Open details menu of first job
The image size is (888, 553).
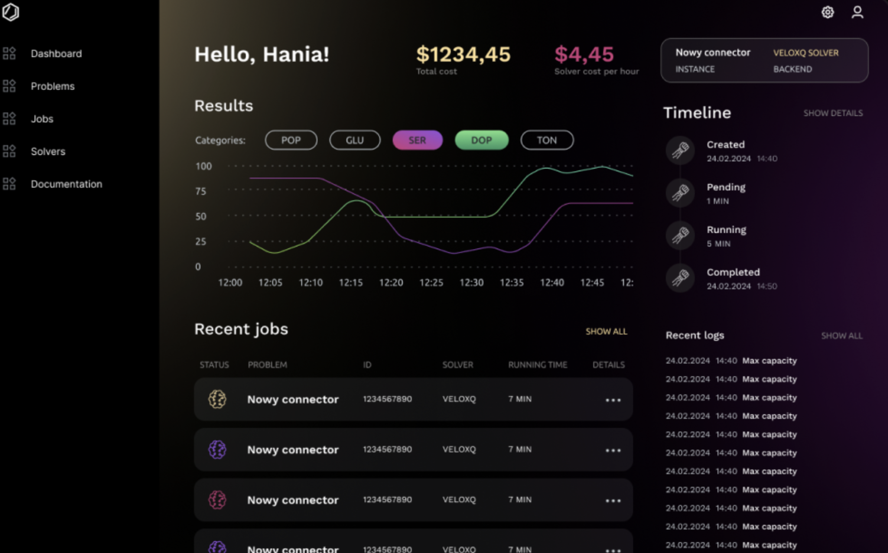(x=613, y=400)
